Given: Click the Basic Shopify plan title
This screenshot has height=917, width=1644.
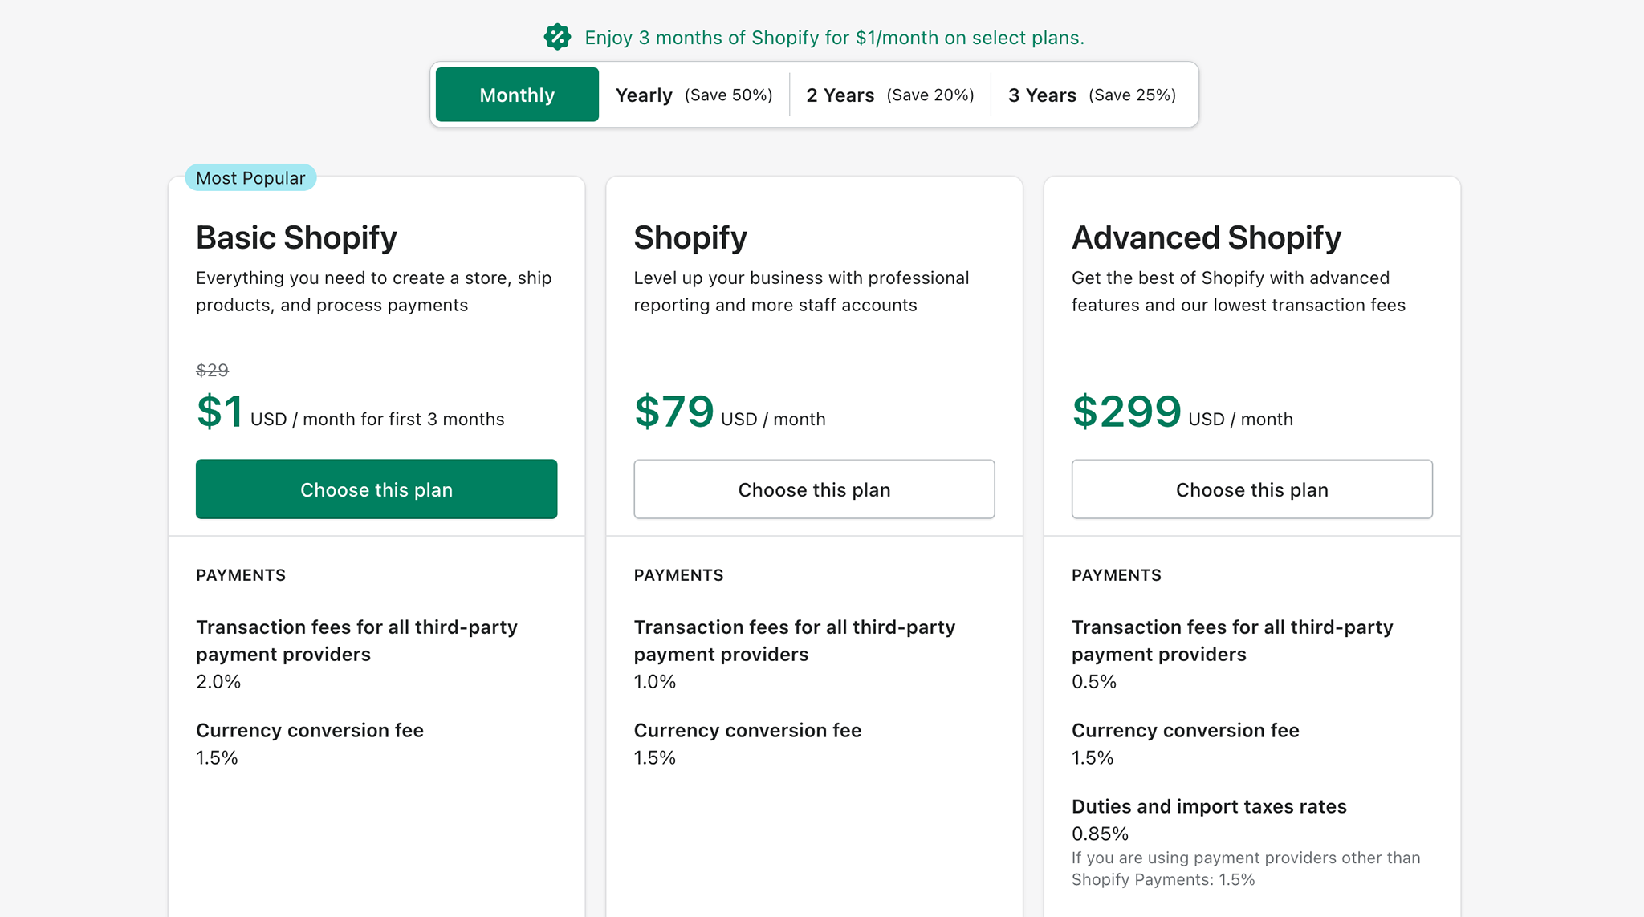Looking at the screenshot, I should [x=296, y=237].
